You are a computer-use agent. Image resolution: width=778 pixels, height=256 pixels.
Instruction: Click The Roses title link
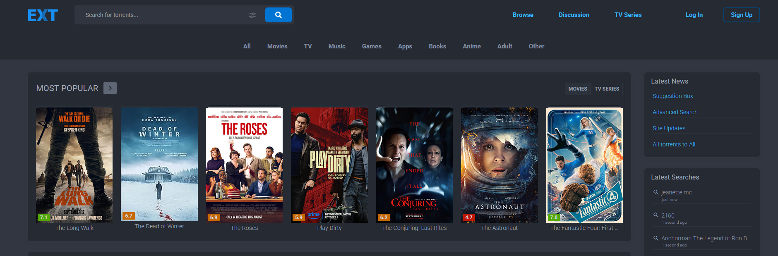click(244, 228)
